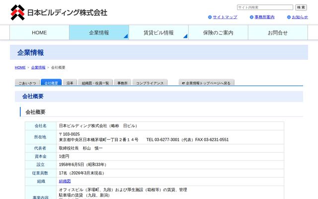Screen dimensions: 318x199
Task: Click the 企業情報 breadcrumb link
Action: tap(38, 68)
